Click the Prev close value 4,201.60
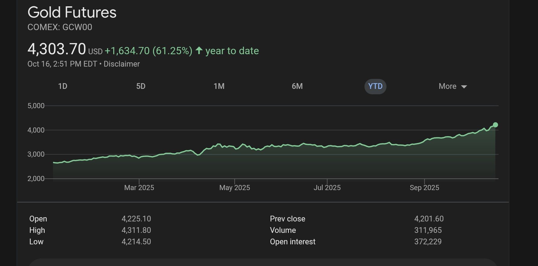The width and height of the screenshot is (538, 266). click(429, 219)
